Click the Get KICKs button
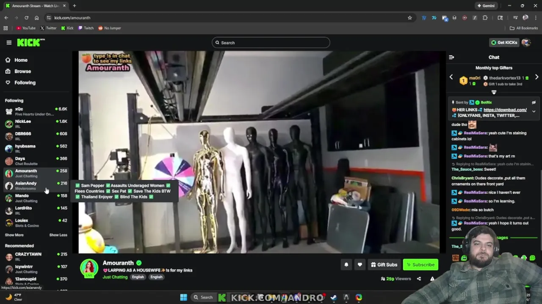Screen dimensions: 542x304 pyautogui.click(x=504, y=43)
